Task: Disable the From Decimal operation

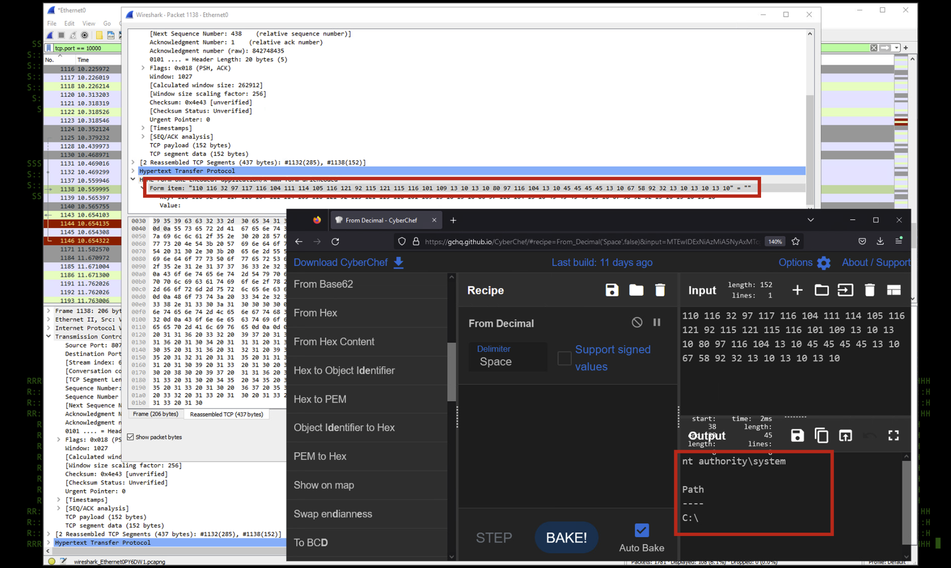Action: 637,322
